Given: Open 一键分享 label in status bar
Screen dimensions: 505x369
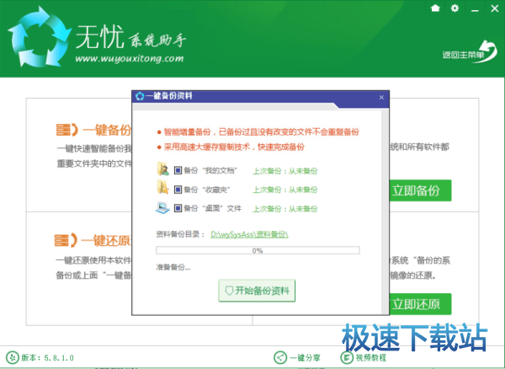Looking at the screenshot, I should [x=305, y=358].
